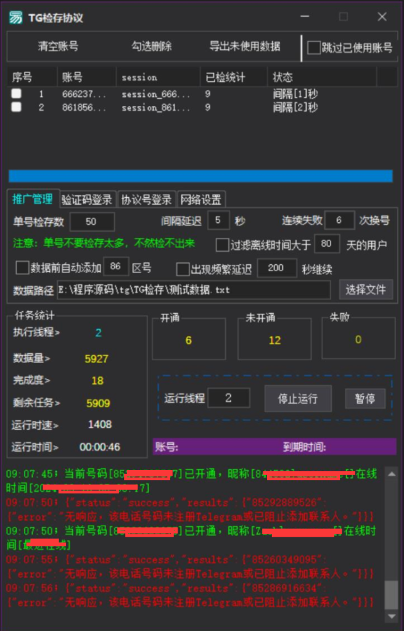
Task: Check the row 1 account checkbox
Action: 16,94
